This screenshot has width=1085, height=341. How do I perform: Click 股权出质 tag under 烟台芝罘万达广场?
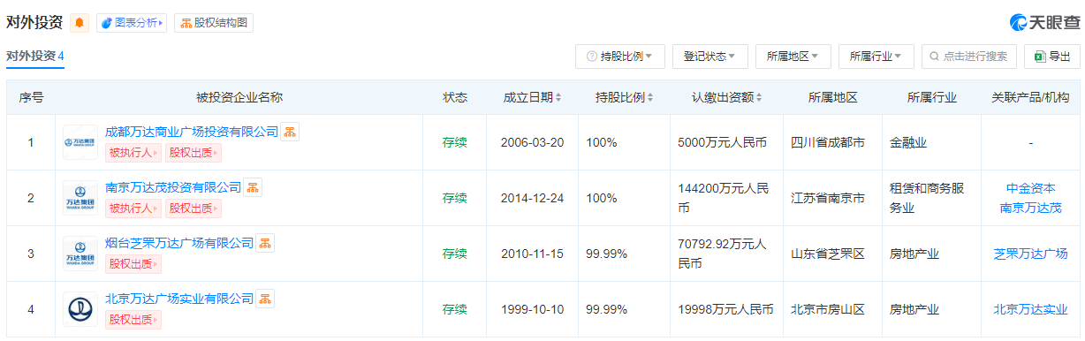click(133, 264)
